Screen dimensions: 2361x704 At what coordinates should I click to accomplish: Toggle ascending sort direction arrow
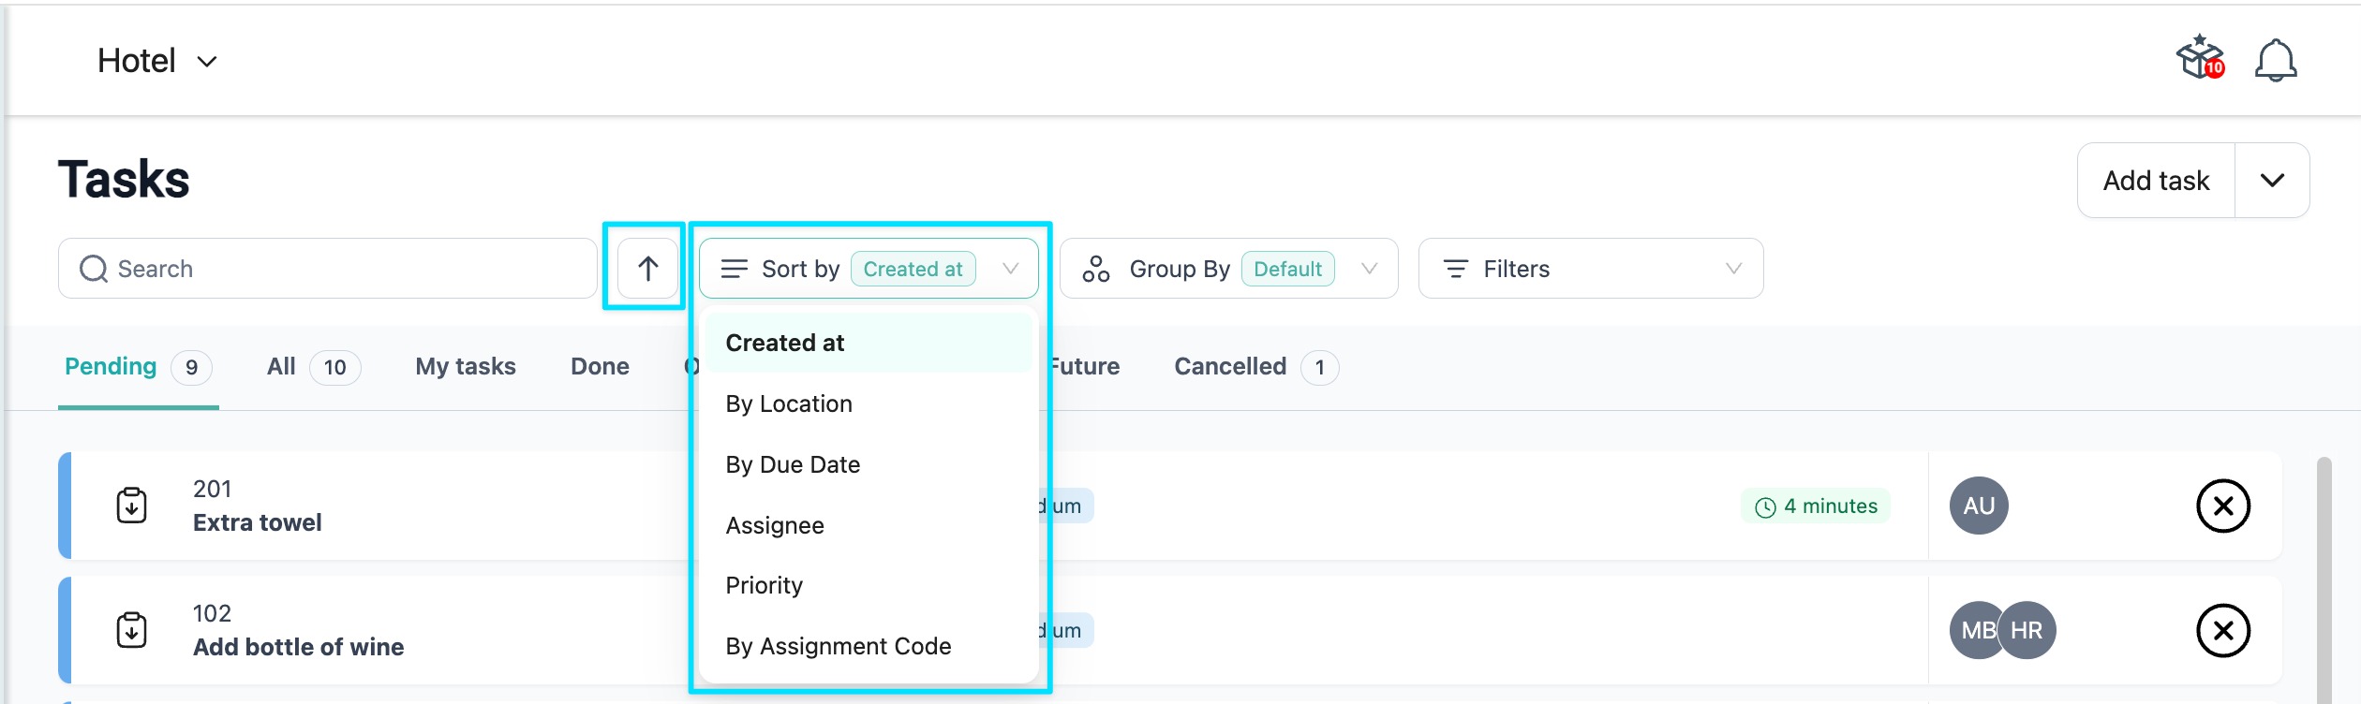tap(647, 269)
